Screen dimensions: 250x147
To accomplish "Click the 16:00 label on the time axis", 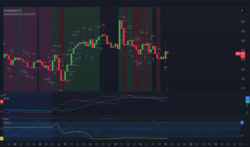I will (x=216, y=144).
